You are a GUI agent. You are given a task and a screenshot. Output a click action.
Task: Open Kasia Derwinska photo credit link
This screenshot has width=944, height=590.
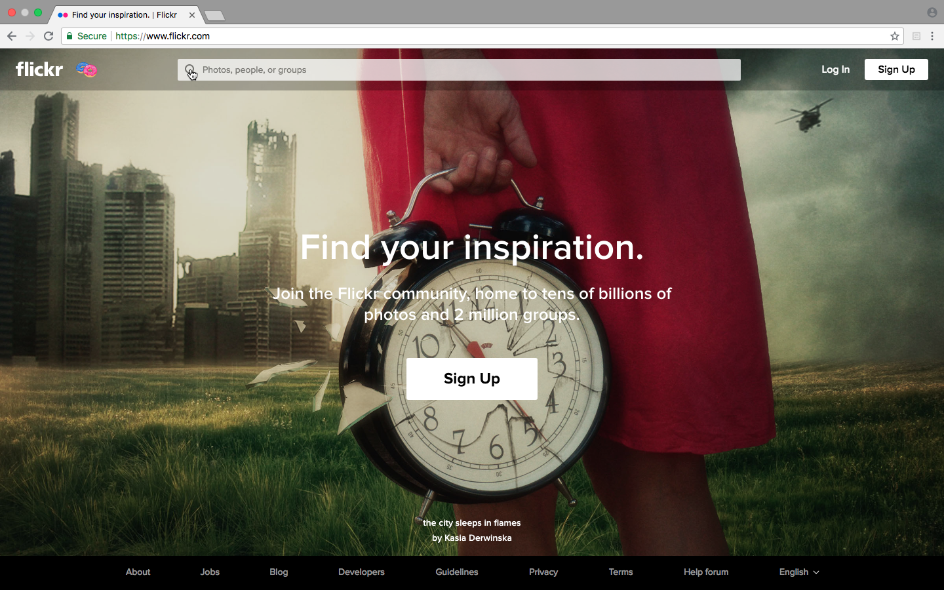tap(478, 538)
